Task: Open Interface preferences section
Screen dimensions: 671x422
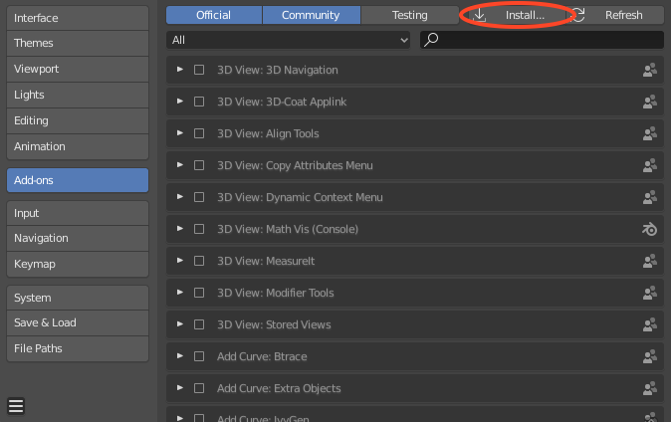Action: pos(78,18)
